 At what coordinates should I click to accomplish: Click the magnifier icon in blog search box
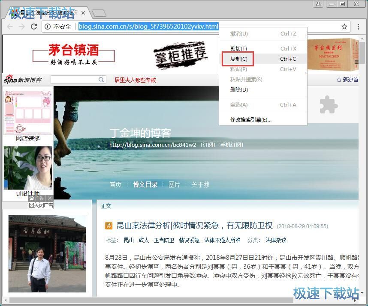(x=101, y=79)
